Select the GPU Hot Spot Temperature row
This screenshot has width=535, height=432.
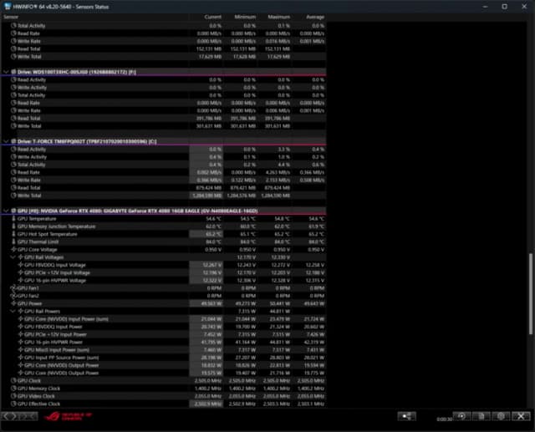(x=164, y=234)
